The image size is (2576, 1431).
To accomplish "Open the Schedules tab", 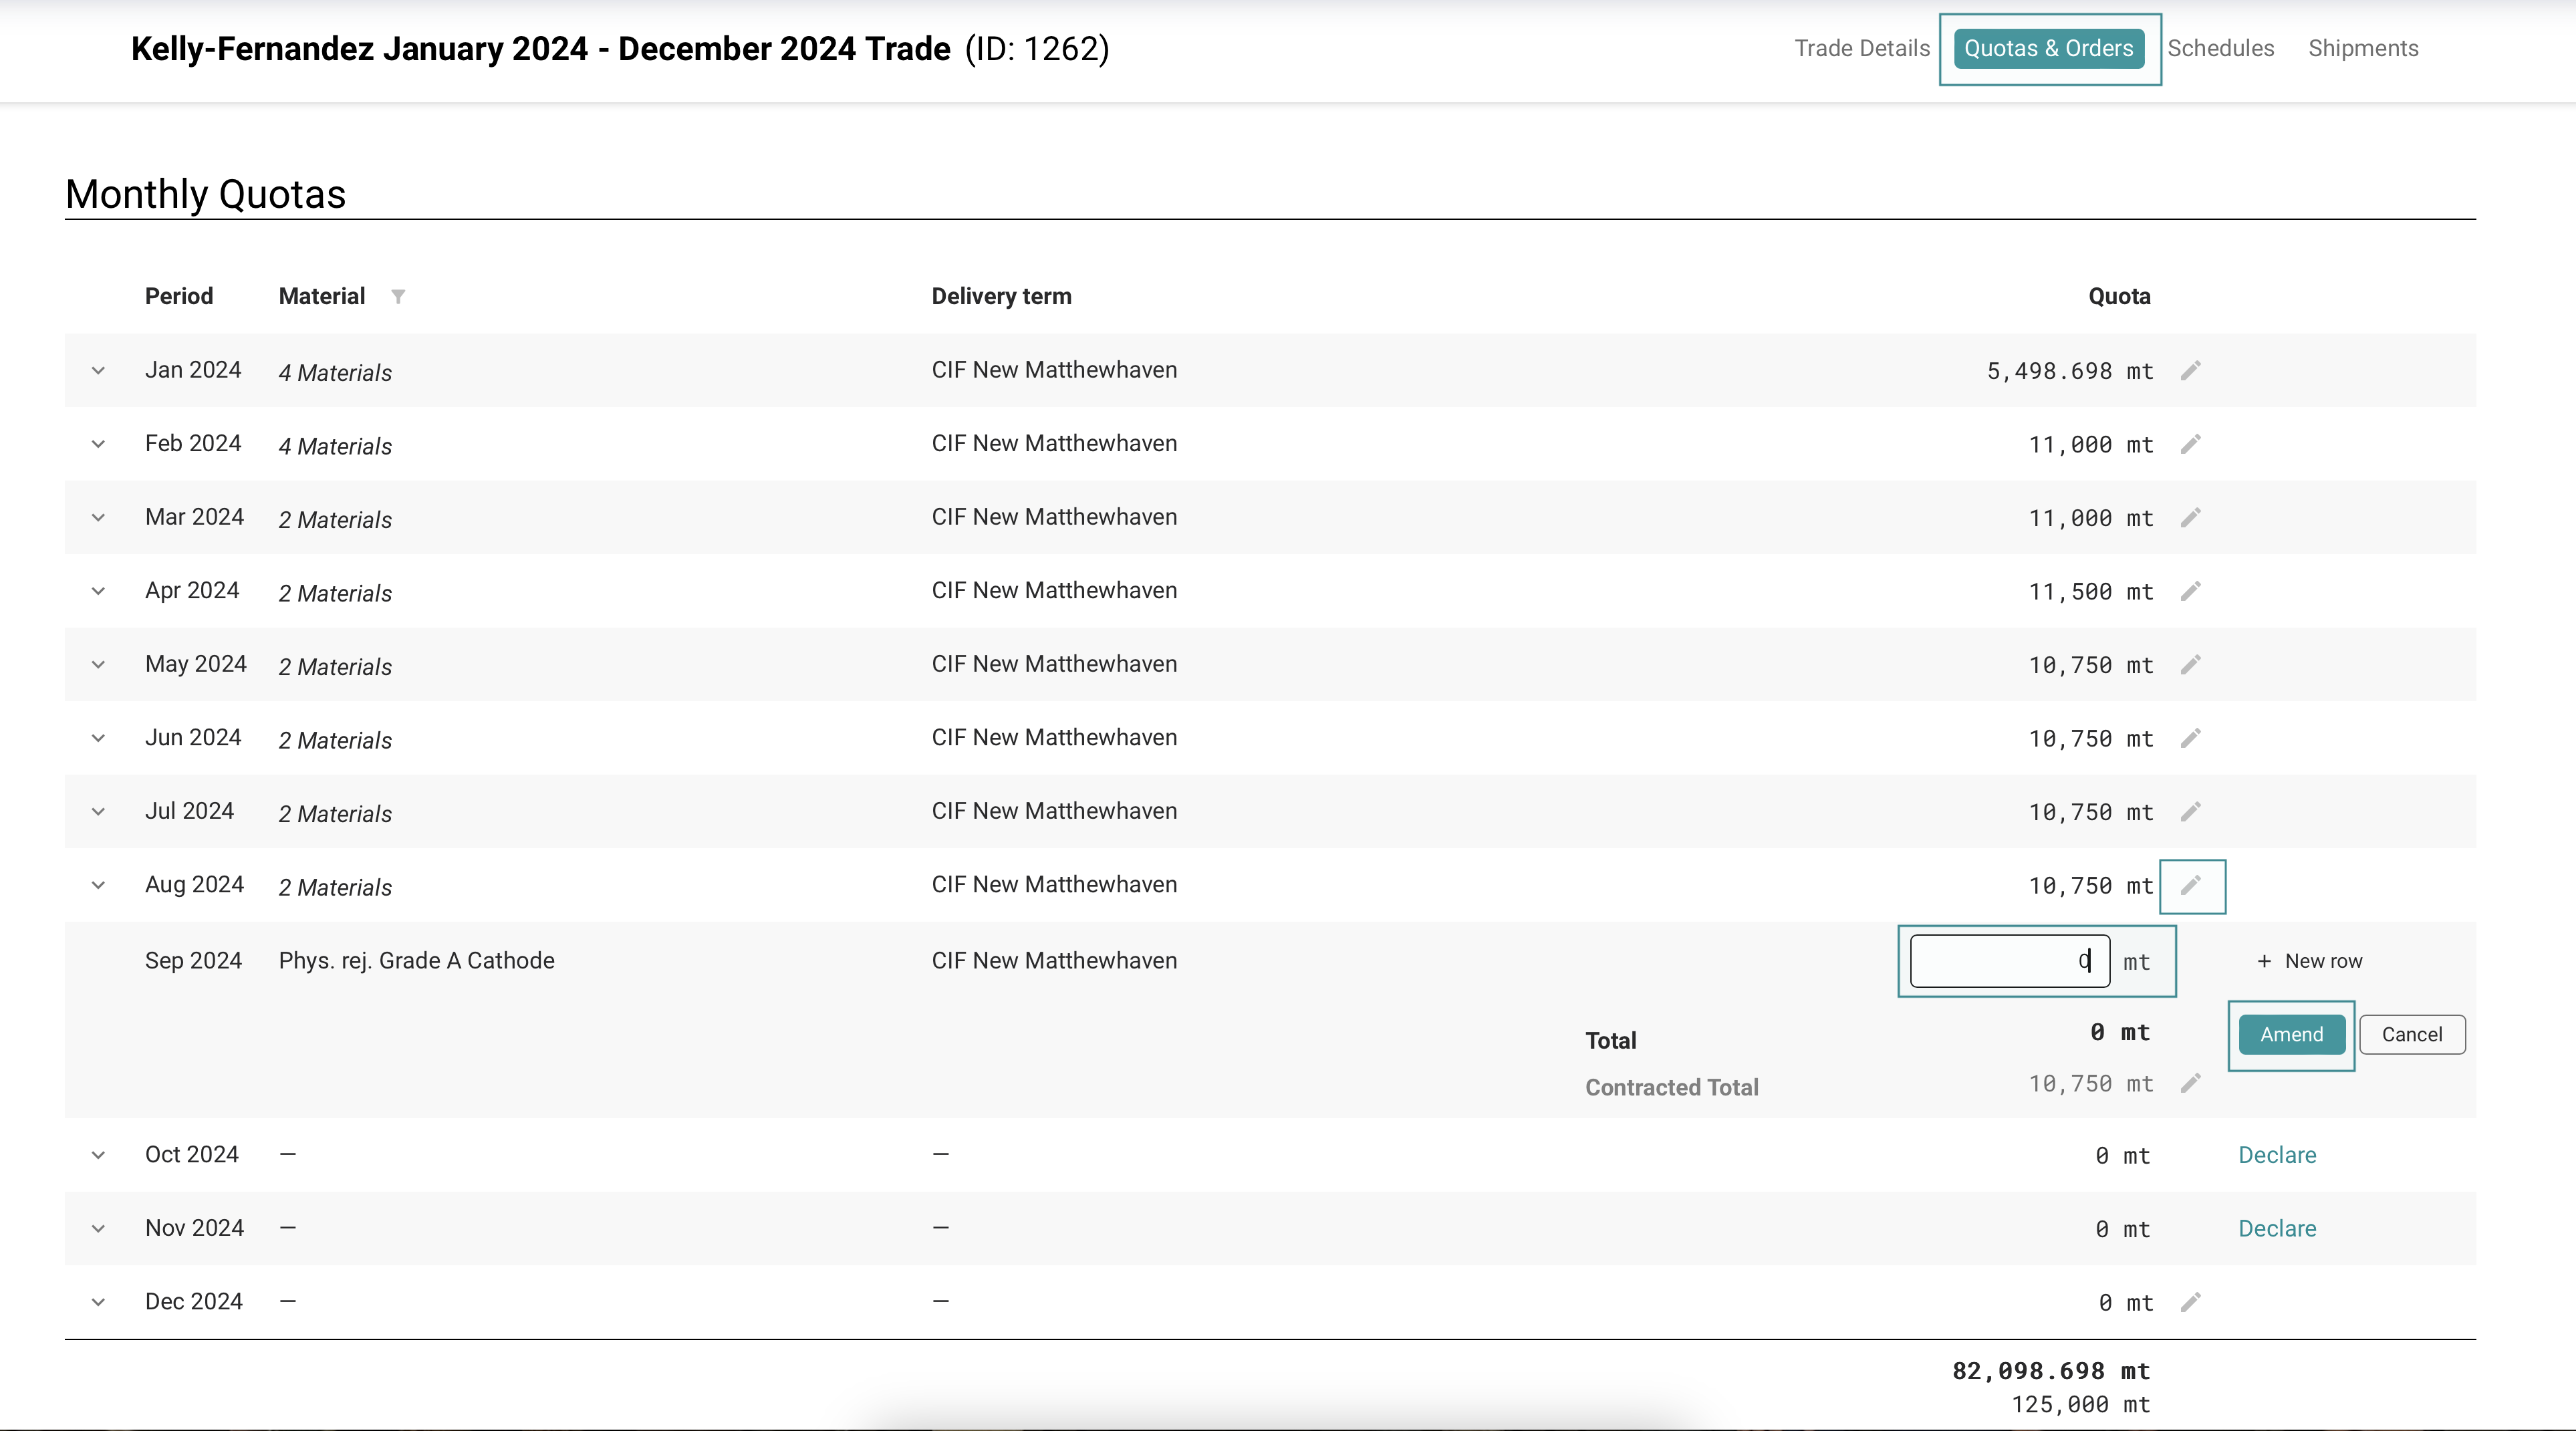I will (x=2220, y=48).
